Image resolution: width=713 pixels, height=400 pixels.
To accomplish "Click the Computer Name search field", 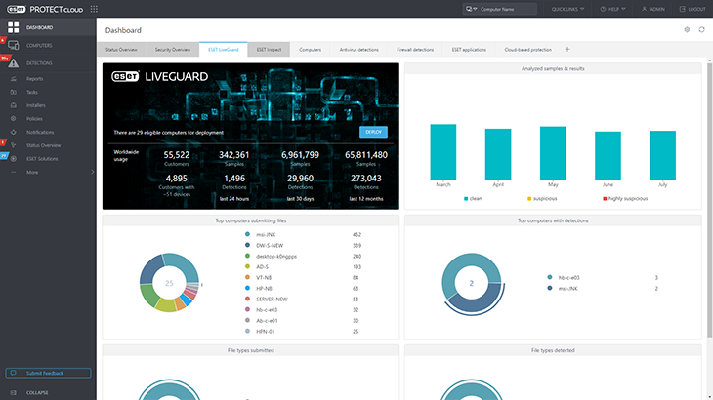I will click(508, 9).
